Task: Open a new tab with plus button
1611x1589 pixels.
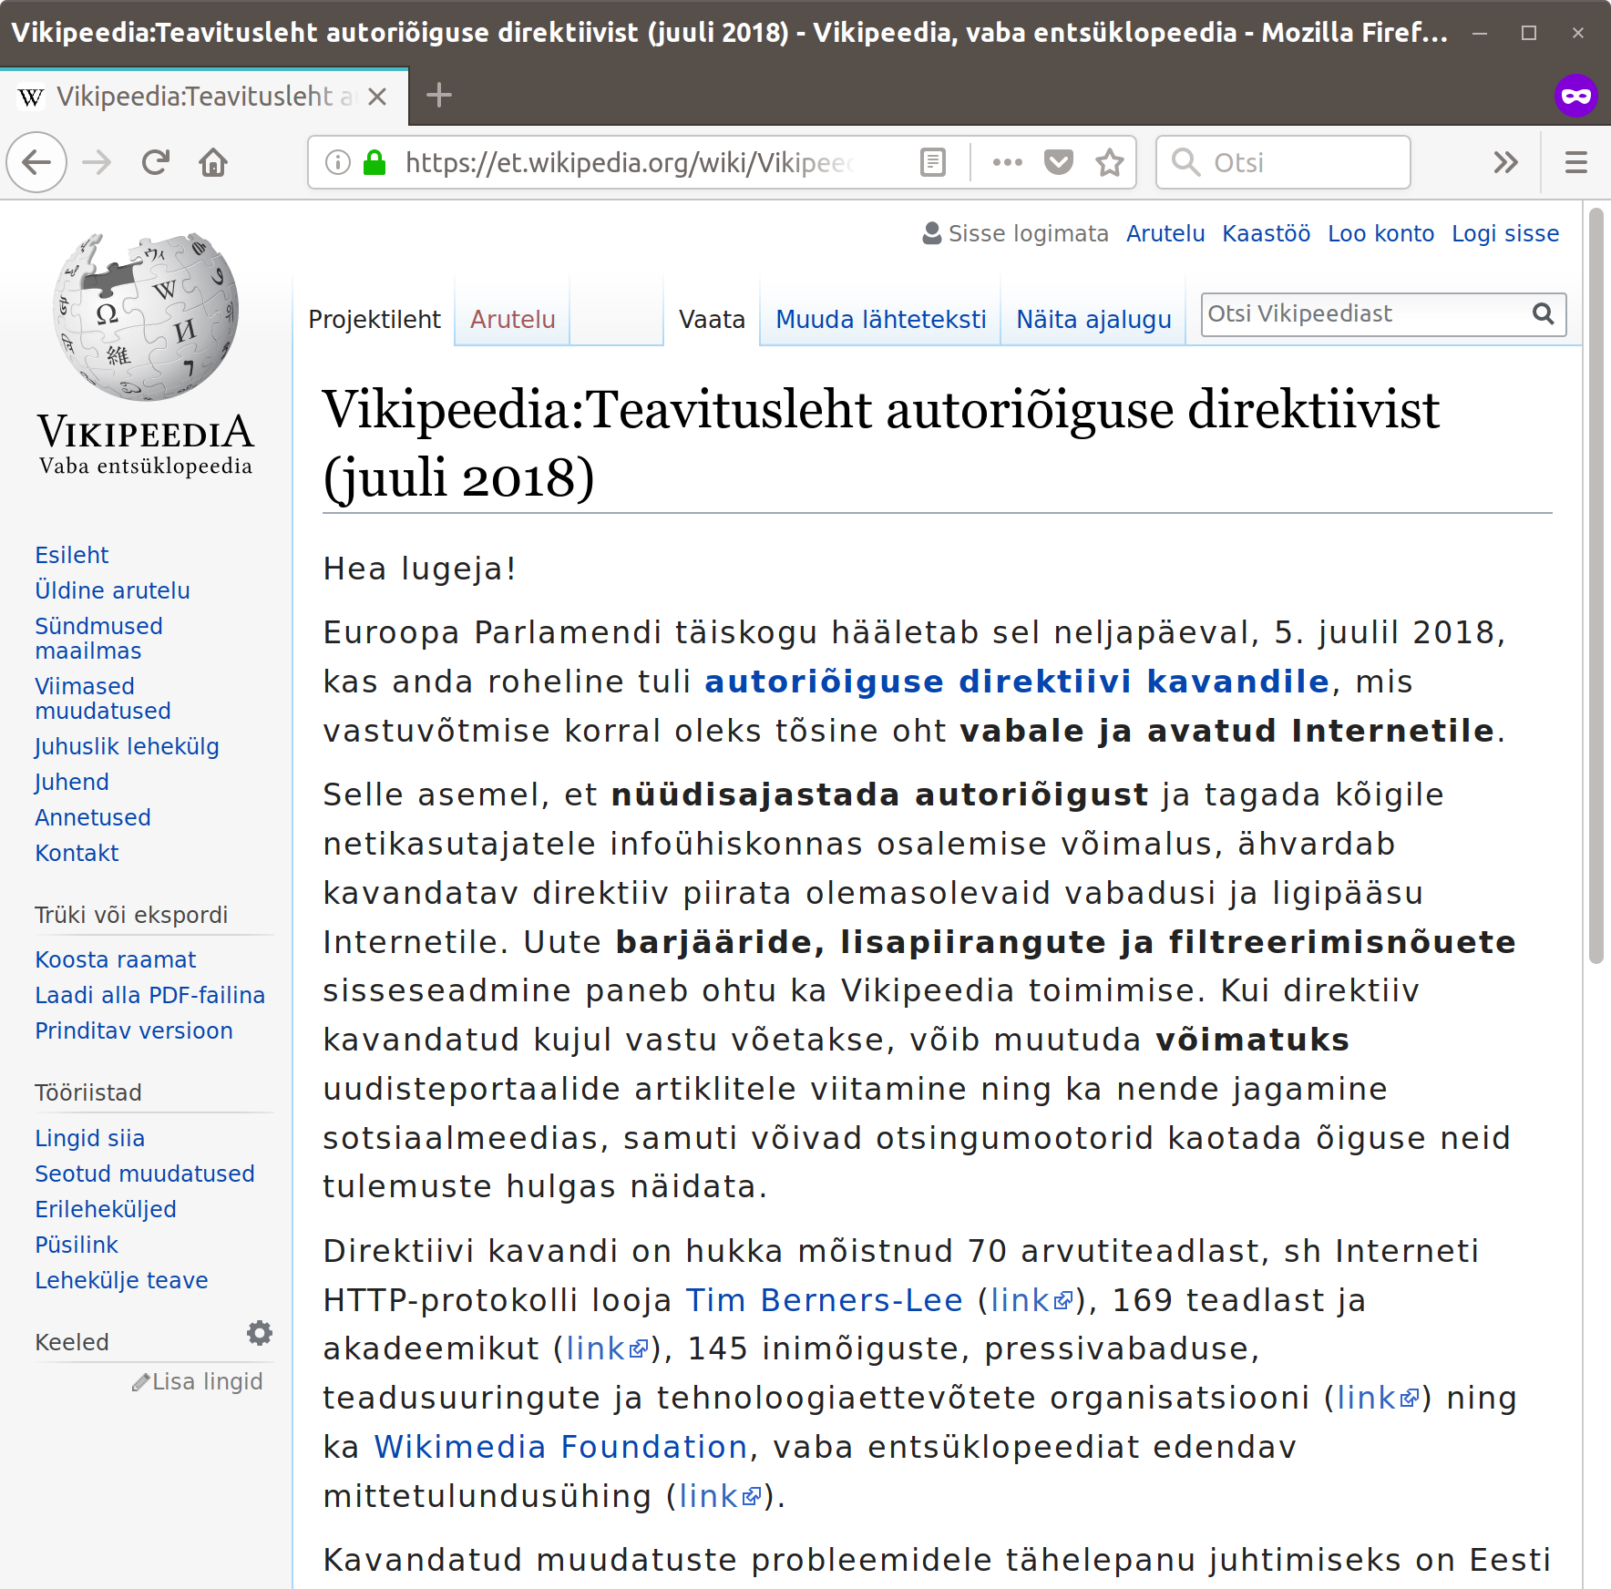Action: coord(439,96)
